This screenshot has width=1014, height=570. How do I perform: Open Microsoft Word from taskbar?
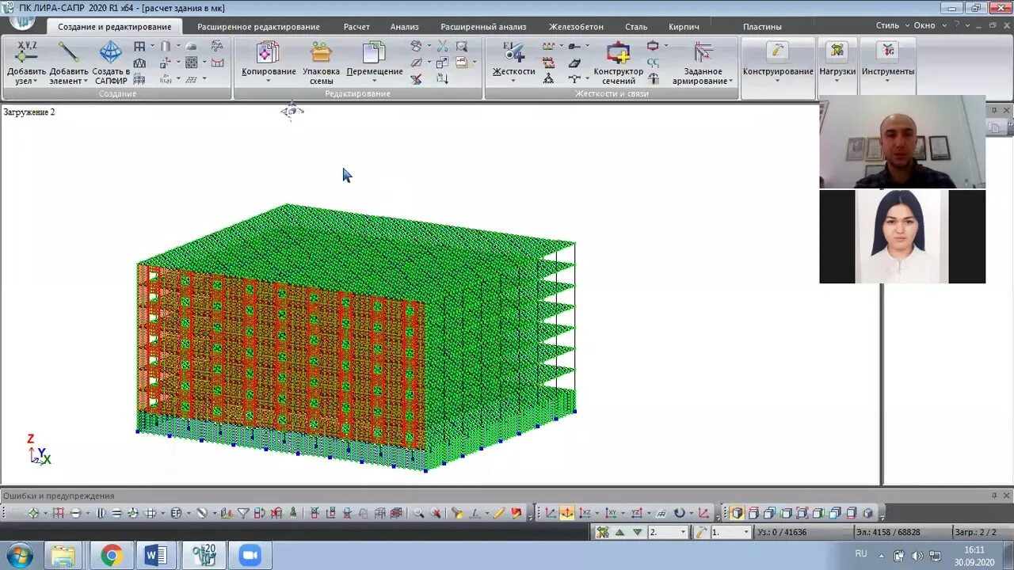click(156, 556)
